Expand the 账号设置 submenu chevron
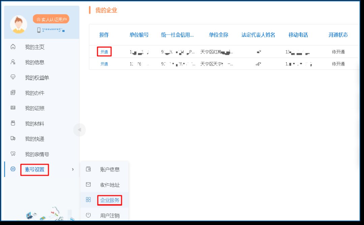Viewport: 364px width, 225px height. point(73,170)
